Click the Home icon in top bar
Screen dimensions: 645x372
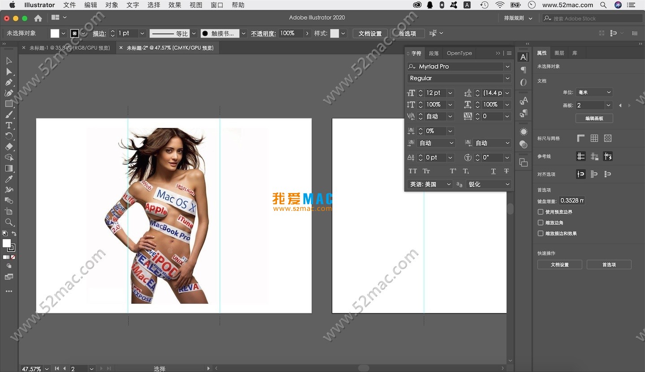click(38, 18)
